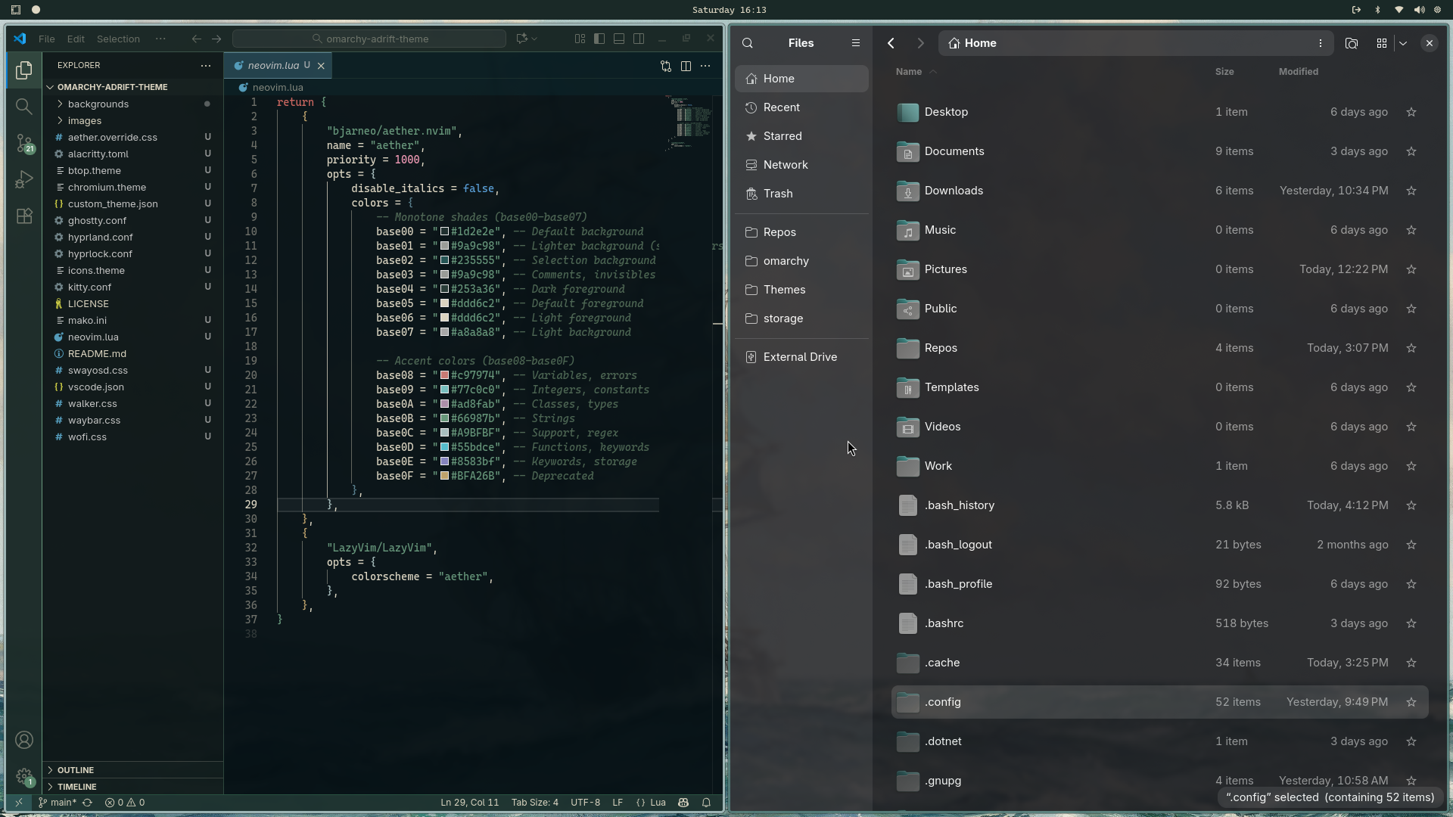Image resolution: width=1453 pixels, height=817 pixels.
Task: Open Copilot chat dropdown in title bar
Action: (534, 39)
